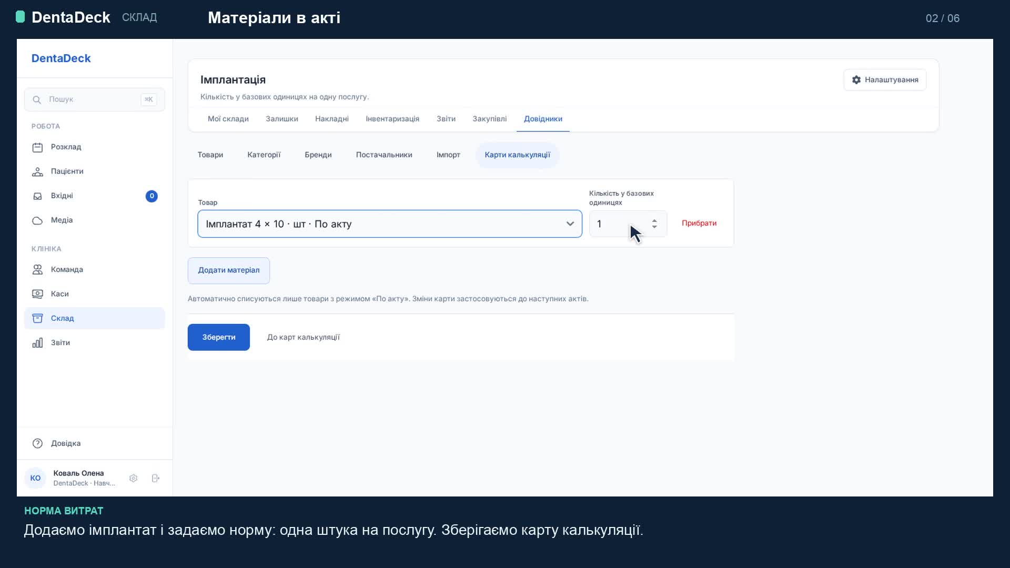Open Розклад calendar icon in sidebar
This screenshot has width=1010, height=568.
pos(37,147)
